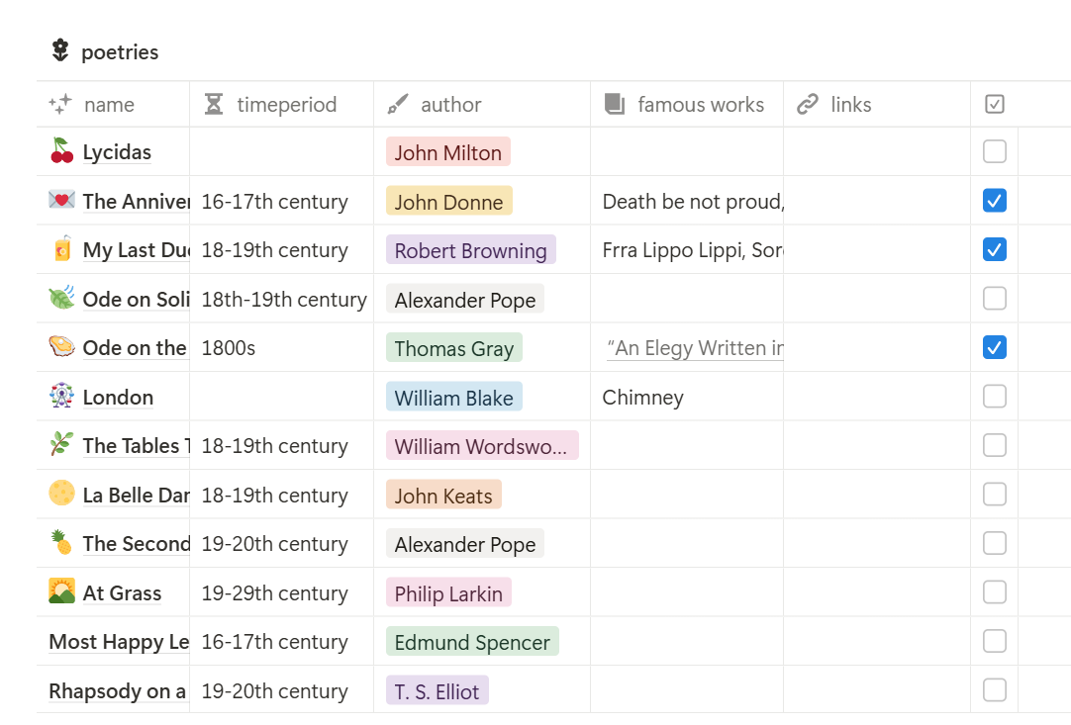
Task: Click the blue William Blake author tag
Action: pos(453,398)
